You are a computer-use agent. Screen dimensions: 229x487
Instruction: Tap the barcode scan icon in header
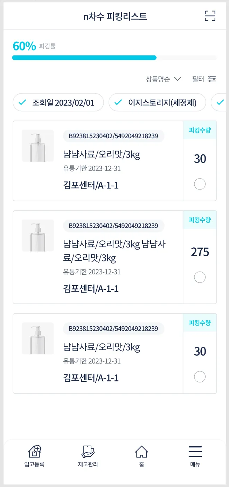click(x=210, y=16)
